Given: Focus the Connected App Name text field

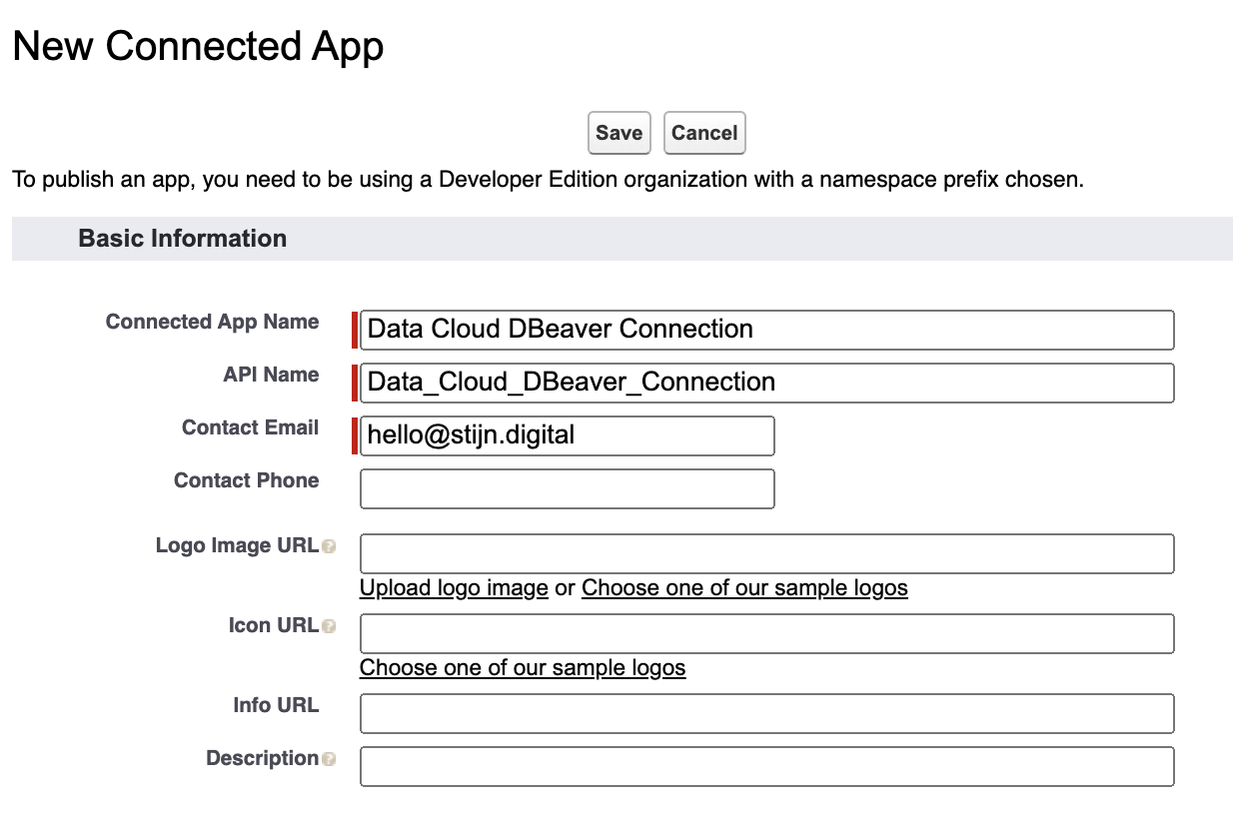Looking at the screenshot, I should (x=766, y=330).
